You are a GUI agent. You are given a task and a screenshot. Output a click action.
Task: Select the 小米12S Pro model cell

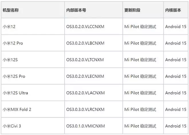click(14, 76)
